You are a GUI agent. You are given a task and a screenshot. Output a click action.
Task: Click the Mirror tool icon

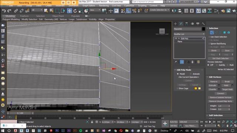click(x=174, y=11)
